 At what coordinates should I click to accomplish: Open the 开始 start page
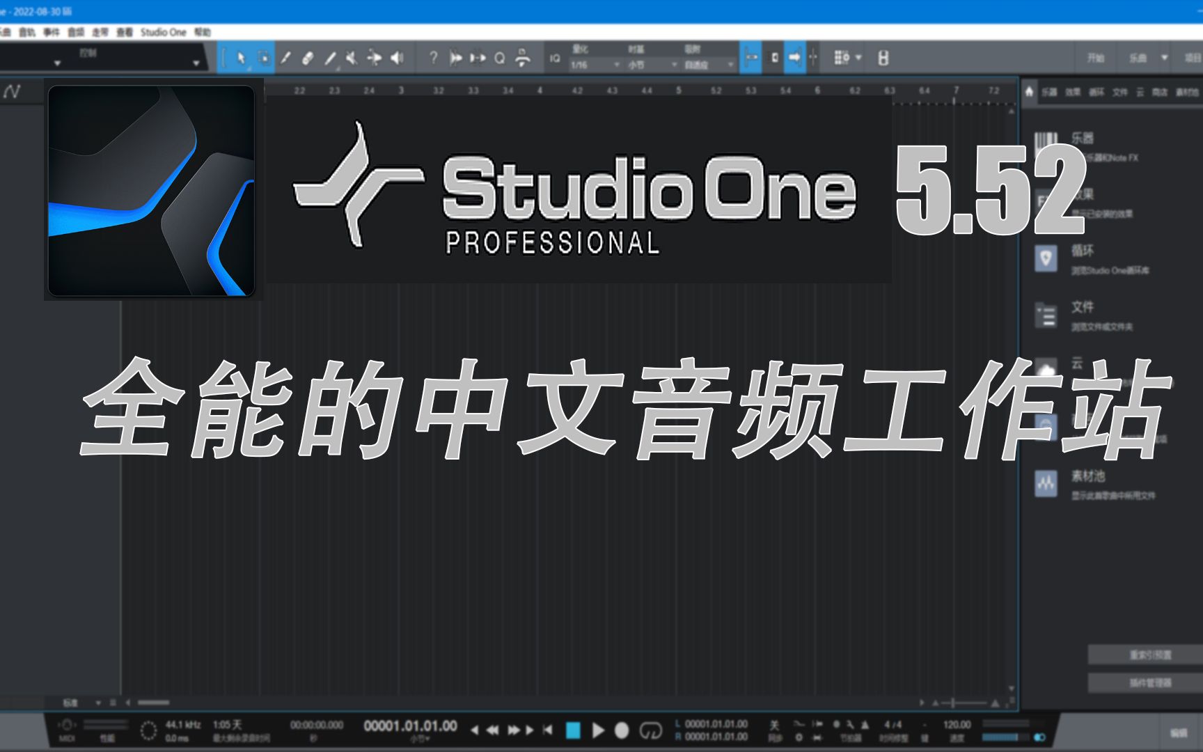click(x=1096, y=58)
